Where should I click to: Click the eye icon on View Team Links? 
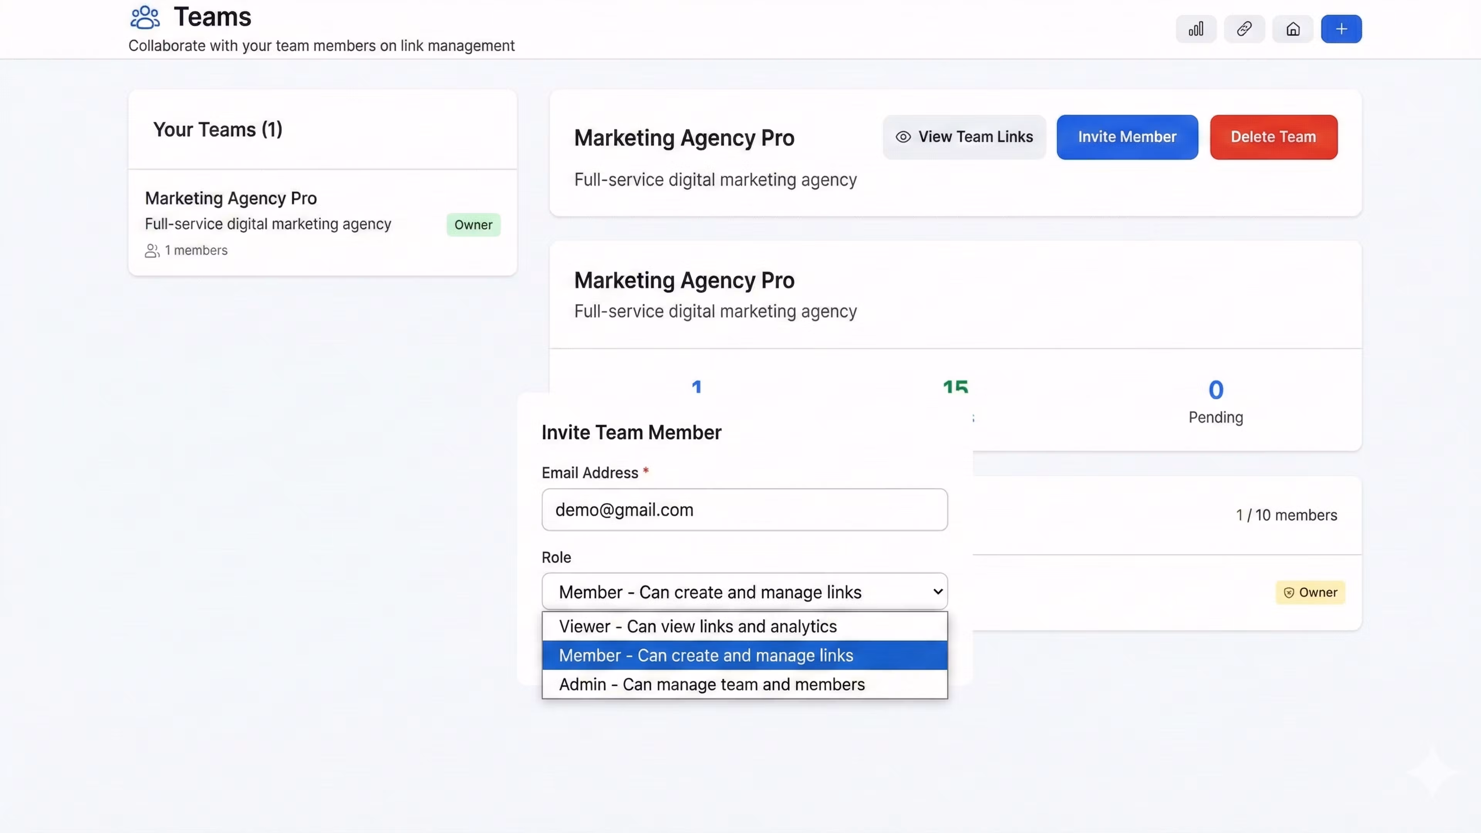click(903, 137)
